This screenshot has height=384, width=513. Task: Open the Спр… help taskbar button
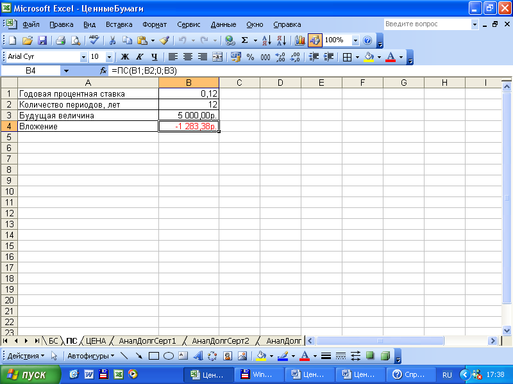410,374
